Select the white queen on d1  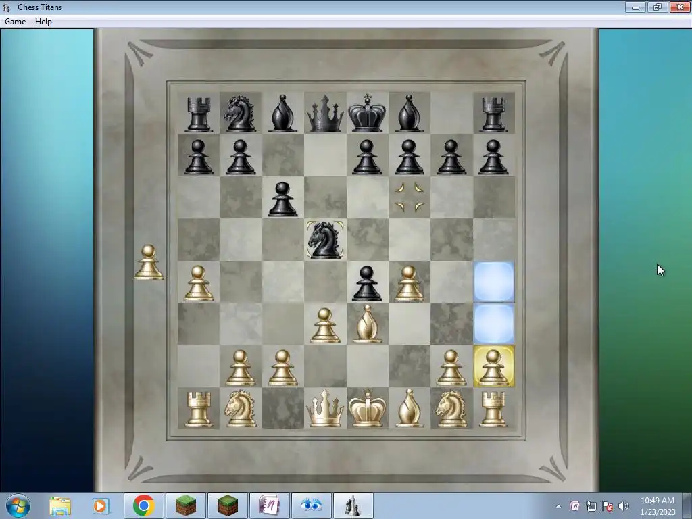325,409
